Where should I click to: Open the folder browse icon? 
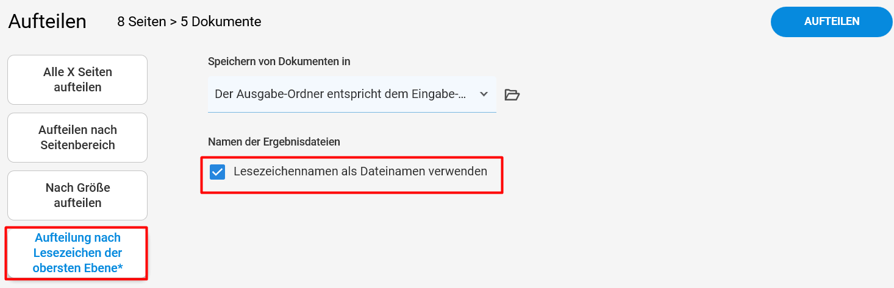click(512, 94)
